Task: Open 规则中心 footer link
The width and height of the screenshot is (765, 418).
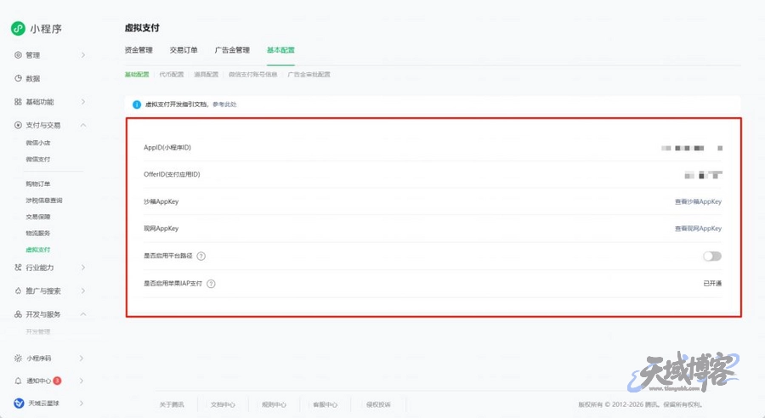Action: tap(274, 404)
